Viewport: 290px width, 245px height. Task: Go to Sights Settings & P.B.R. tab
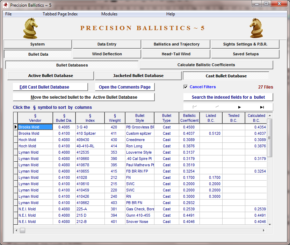(x=245, y=44)
